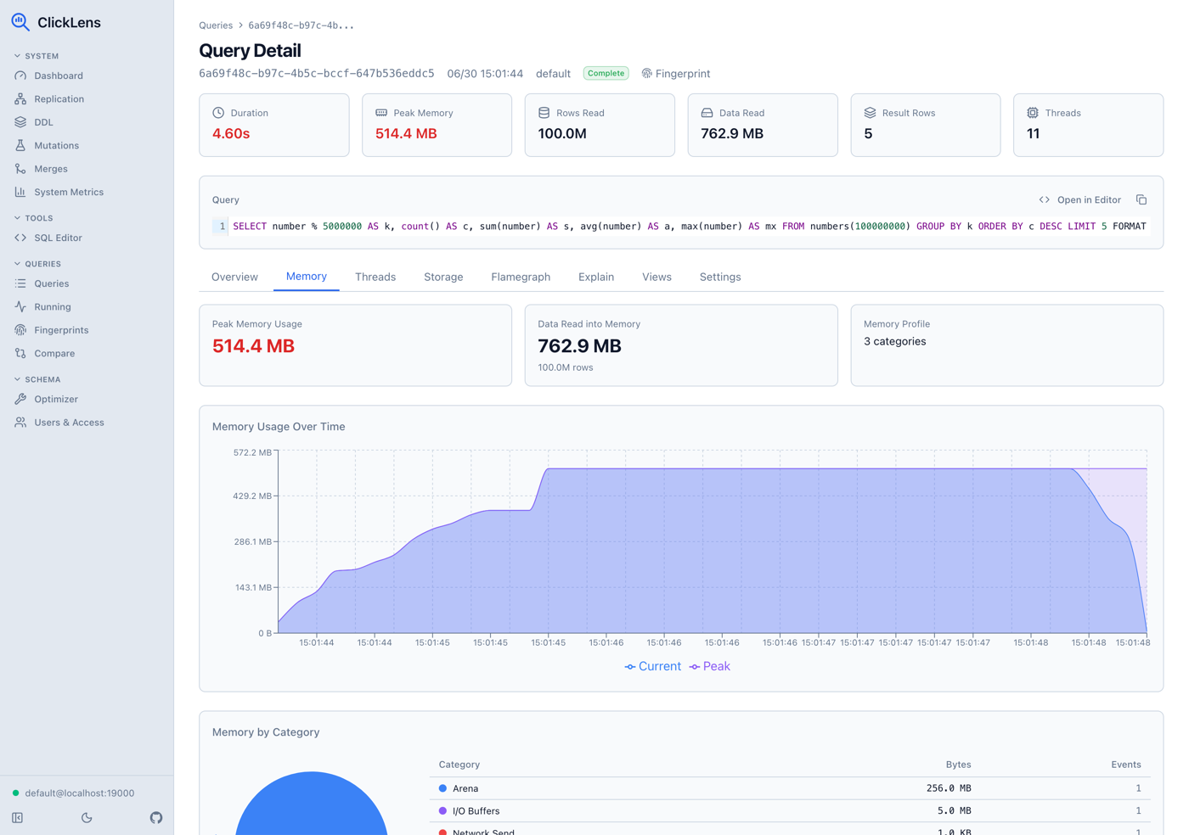Click the Optimizer wrench icon
The image size is (1189, 835).
coord(20,399)
